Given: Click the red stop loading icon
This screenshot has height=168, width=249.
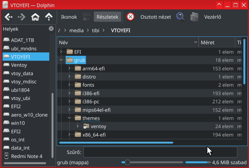Looking at the screenshot, I should point(130,17).
